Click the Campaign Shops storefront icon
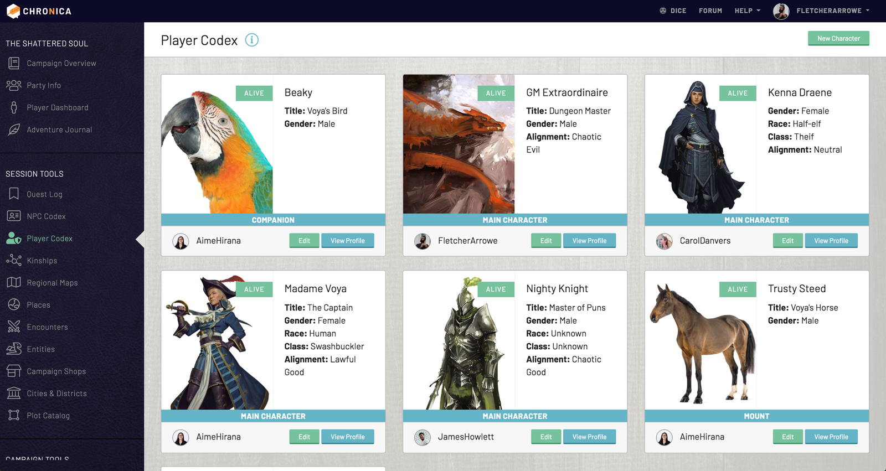The width and height of the screenshot is (886, 471). (x=14, y=371)
